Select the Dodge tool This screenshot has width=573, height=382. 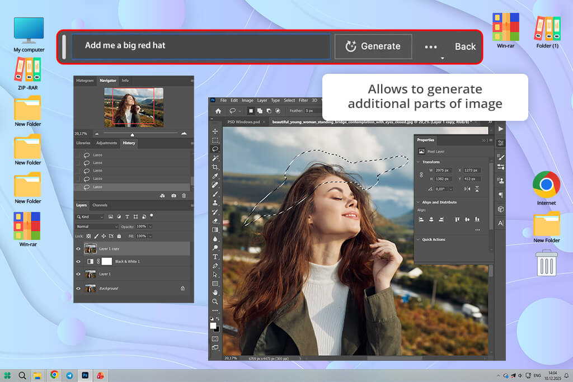point(215,248)
